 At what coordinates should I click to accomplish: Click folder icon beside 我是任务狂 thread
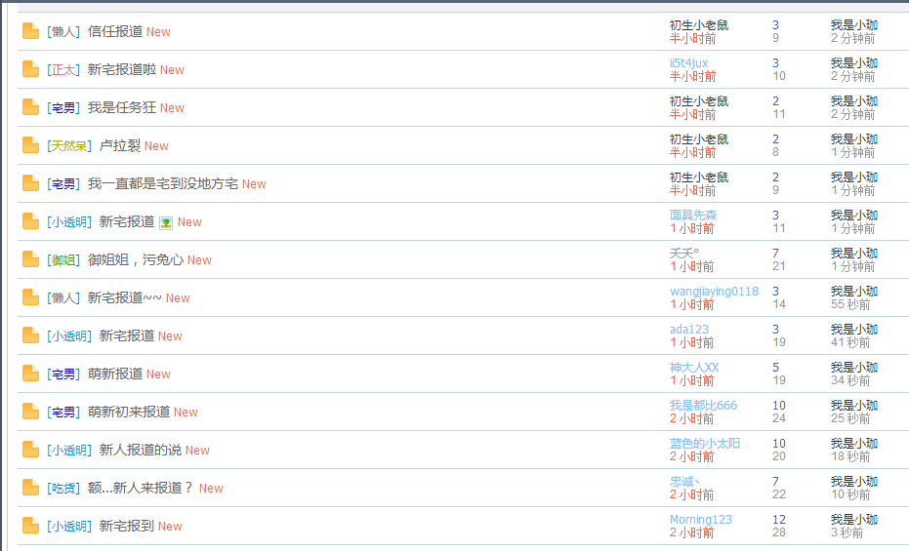(30, 107)
